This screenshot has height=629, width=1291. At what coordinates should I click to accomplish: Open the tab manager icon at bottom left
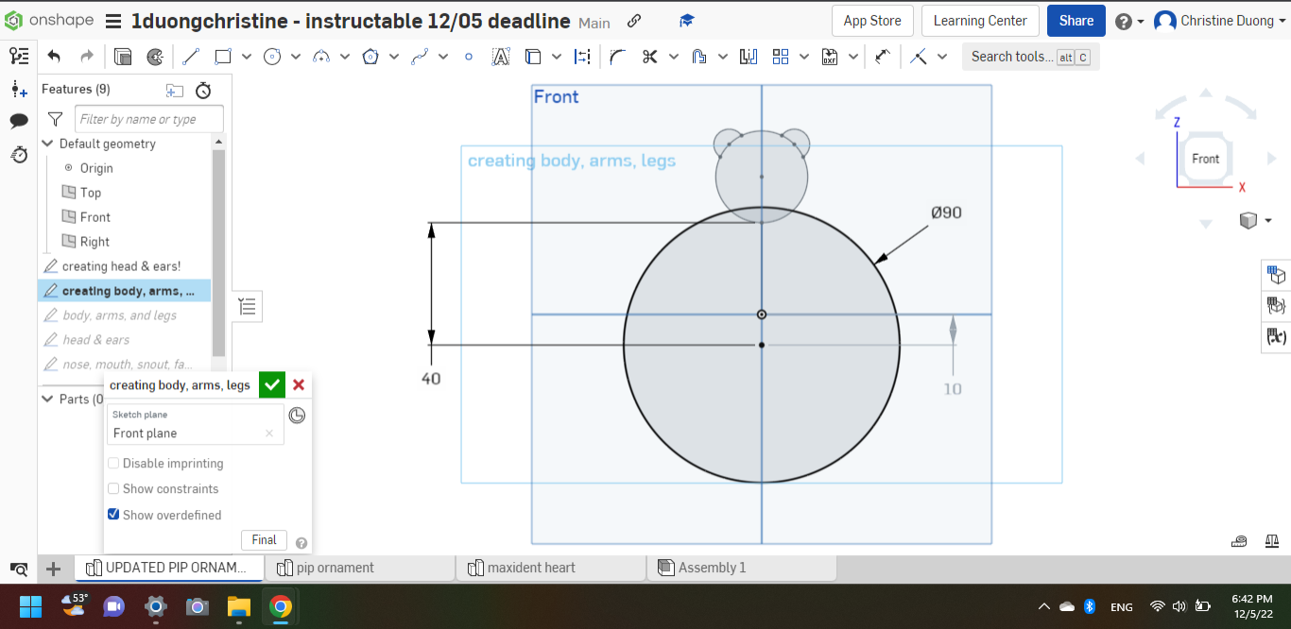click(19, 569)
